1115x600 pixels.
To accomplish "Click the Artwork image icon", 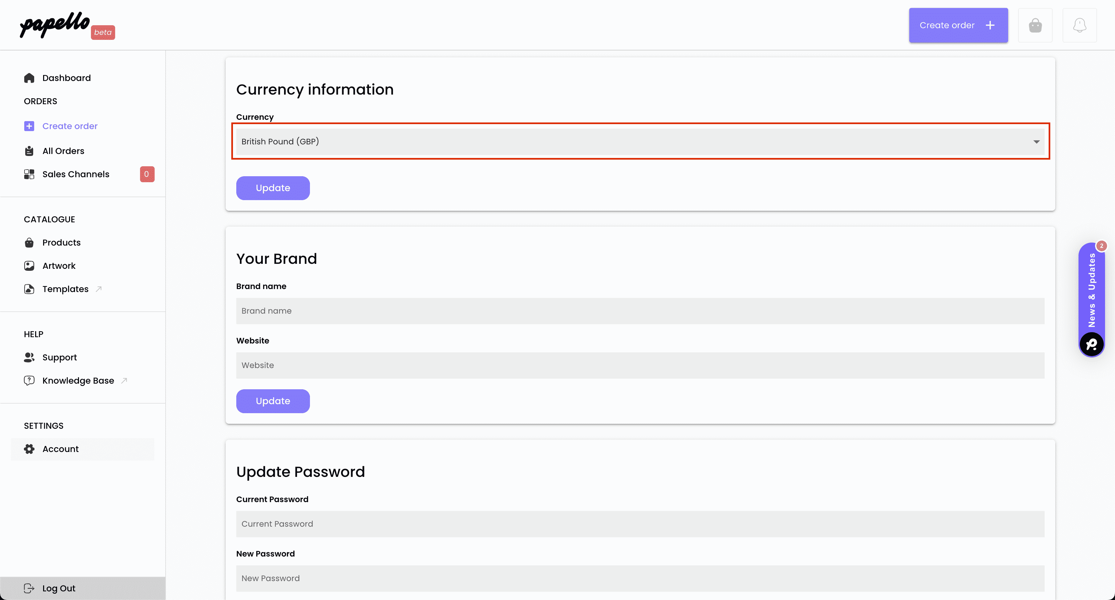I will [x=29, y=266].
